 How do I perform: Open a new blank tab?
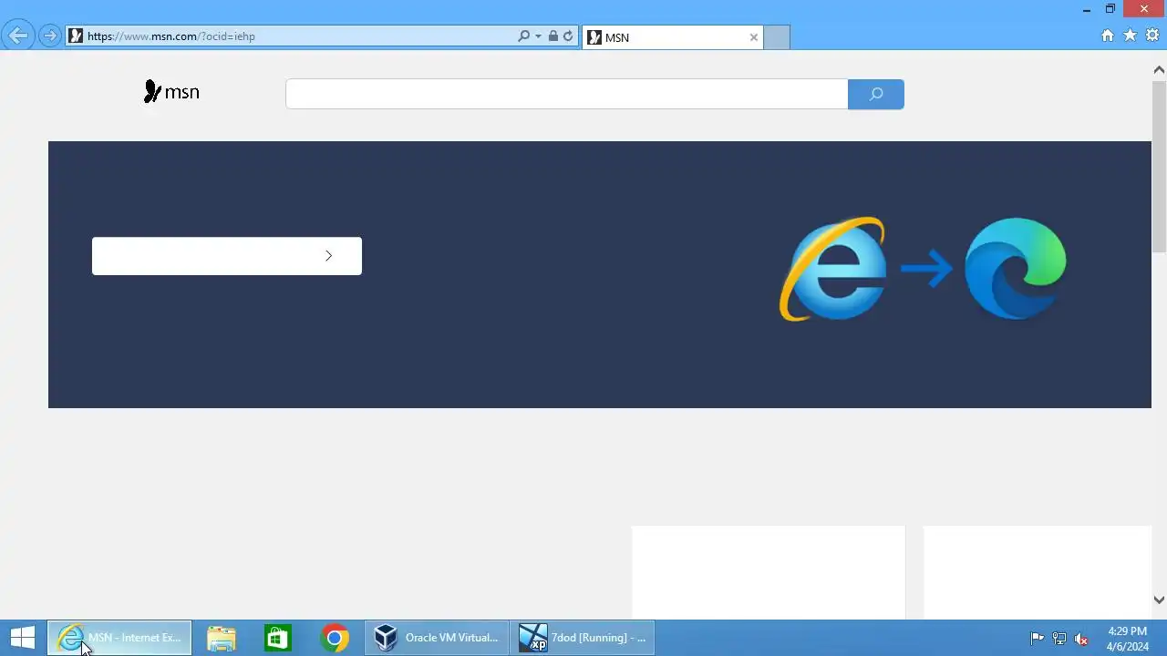coord(776,37)
